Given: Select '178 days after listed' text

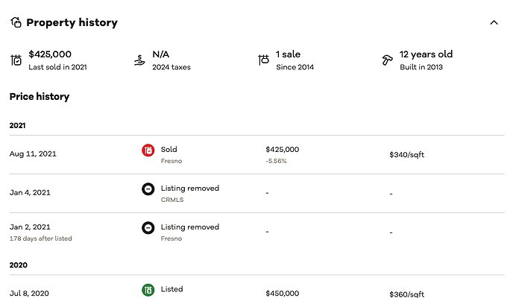Looking at the screenshot, I should coord(41,238).
